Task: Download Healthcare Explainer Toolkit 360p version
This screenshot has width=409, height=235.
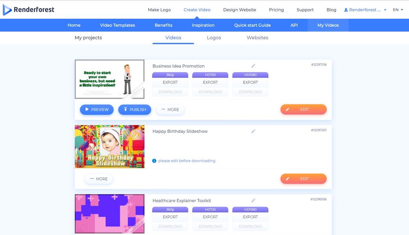Action: pyautogui.click(x=170, y=226)
